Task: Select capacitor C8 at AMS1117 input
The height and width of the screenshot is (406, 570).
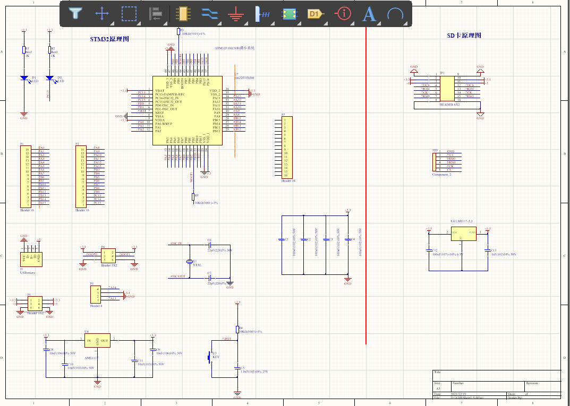Action: 46,349
